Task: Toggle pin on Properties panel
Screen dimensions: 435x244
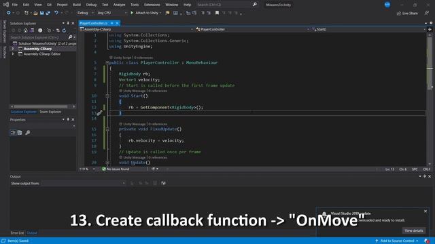Action: (x=68, y=119)
